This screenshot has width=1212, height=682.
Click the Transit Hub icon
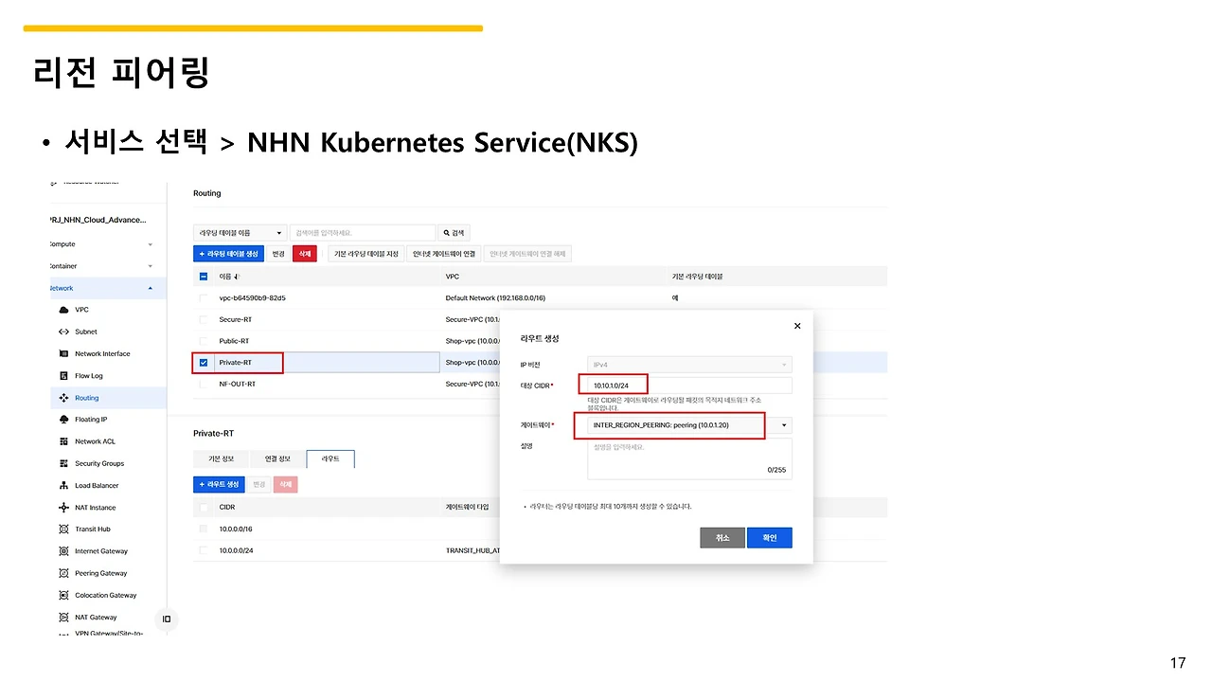[64, 529]
